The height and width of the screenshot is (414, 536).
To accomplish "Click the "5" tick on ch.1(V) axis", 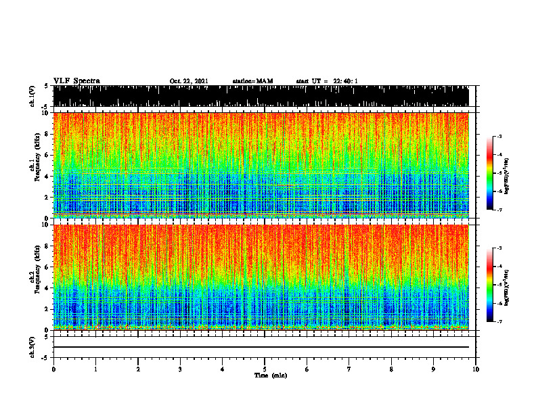I will tap(47, 86).
